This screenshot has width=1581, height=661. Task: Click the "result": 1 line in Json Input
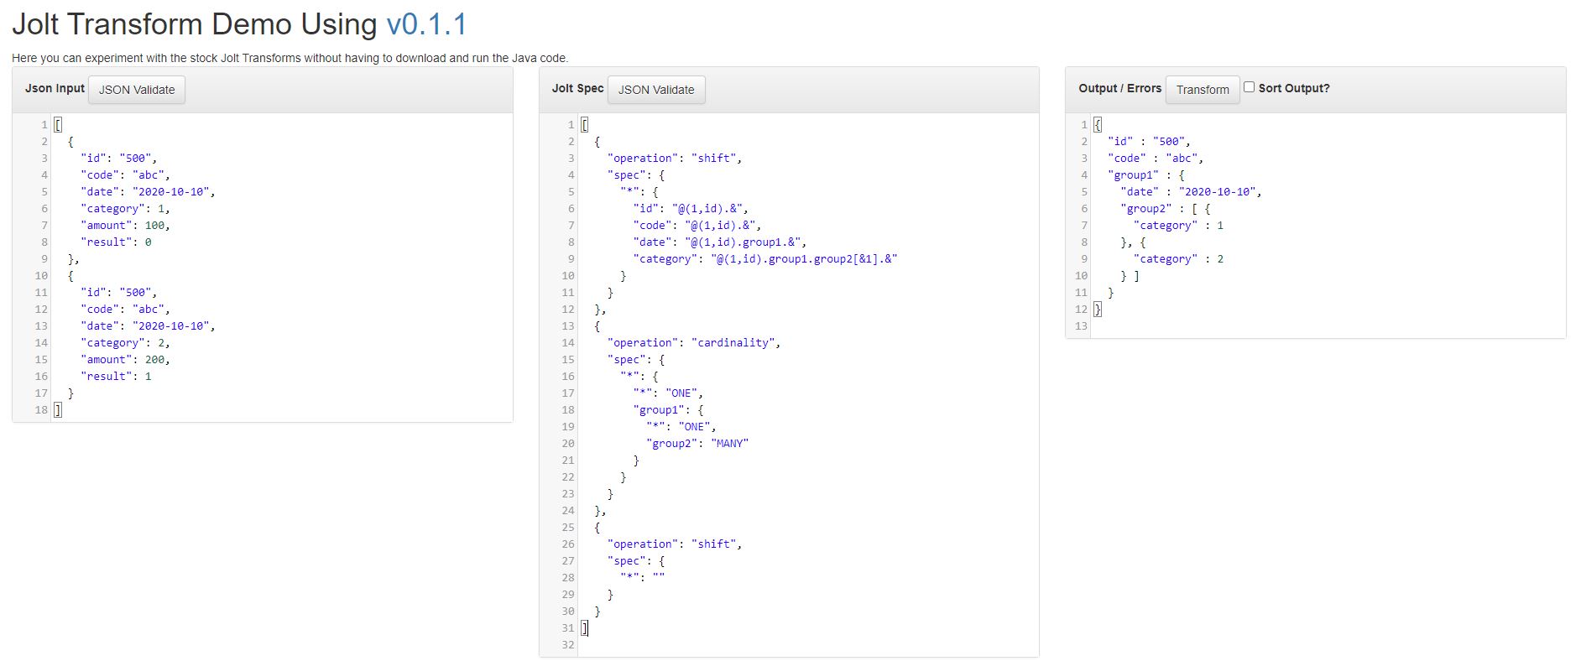(116, 377)
